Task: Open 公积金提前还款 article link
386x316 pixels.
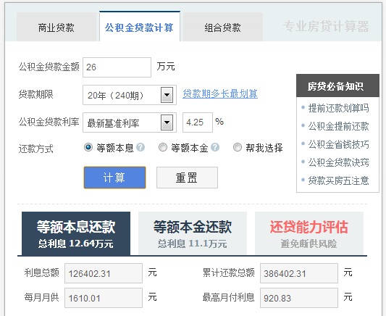Action: tap(338, 126)
